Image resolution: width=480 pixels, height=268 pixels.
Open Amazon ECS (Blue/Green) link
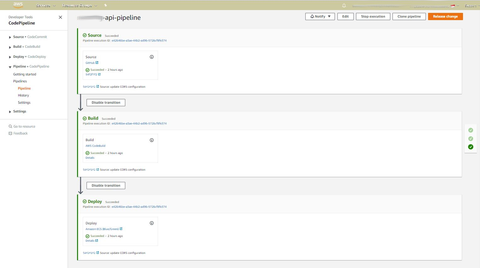point(102,229)
